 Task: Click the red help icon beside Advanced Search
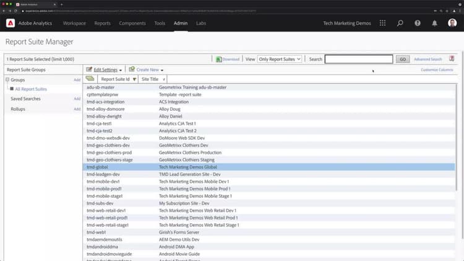pos(451,58)
